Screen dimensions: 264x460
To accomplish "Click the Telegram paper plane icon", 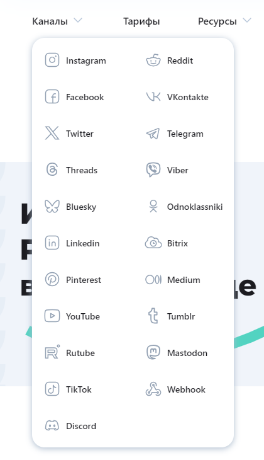I will point(153,134).
